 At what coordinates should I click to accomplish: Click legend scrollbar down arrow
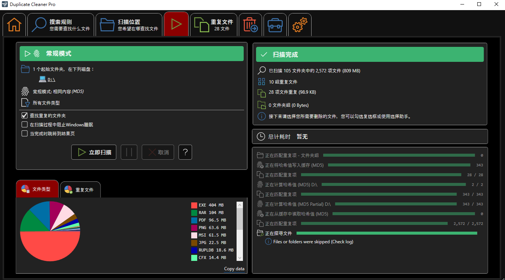pyautogui.click(x=240, y=258)
